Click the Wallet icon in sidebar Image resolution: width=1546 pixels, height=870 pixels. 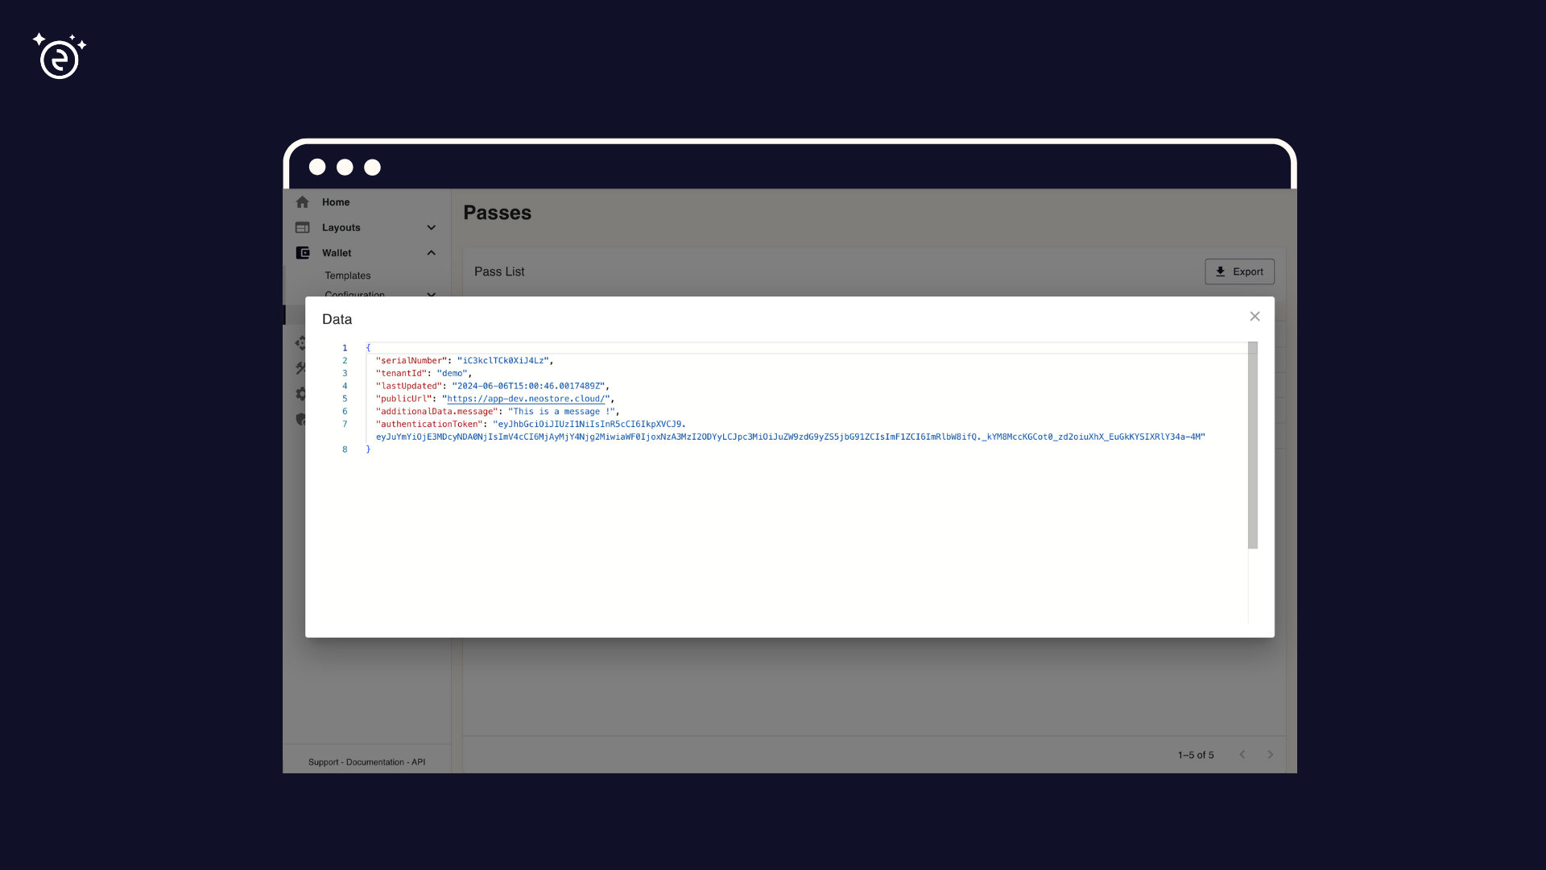(302, 253)
